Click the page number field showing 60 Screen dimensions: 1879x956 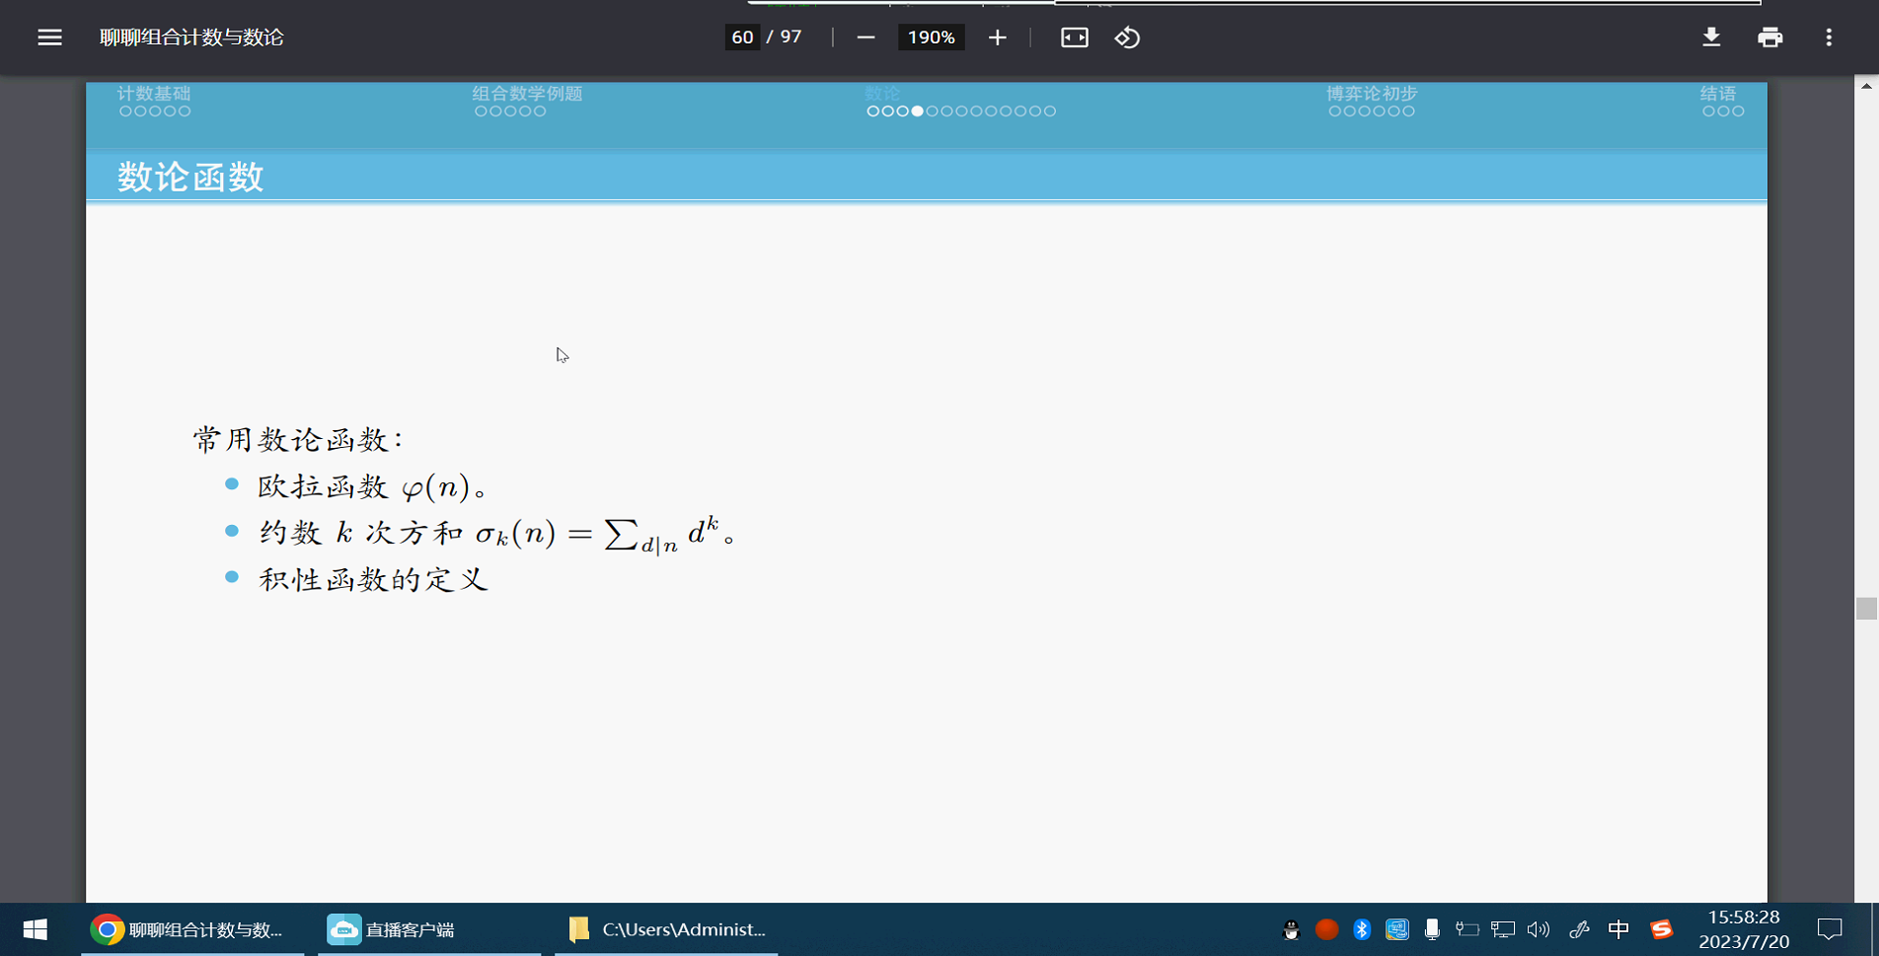pyautogui.click(x=742, y=37)
